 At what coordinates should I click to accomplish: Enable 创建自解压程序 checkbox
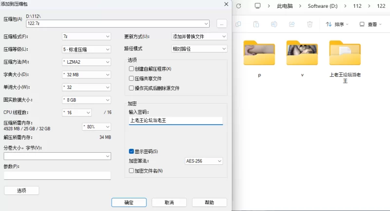(x=131, y=69)
